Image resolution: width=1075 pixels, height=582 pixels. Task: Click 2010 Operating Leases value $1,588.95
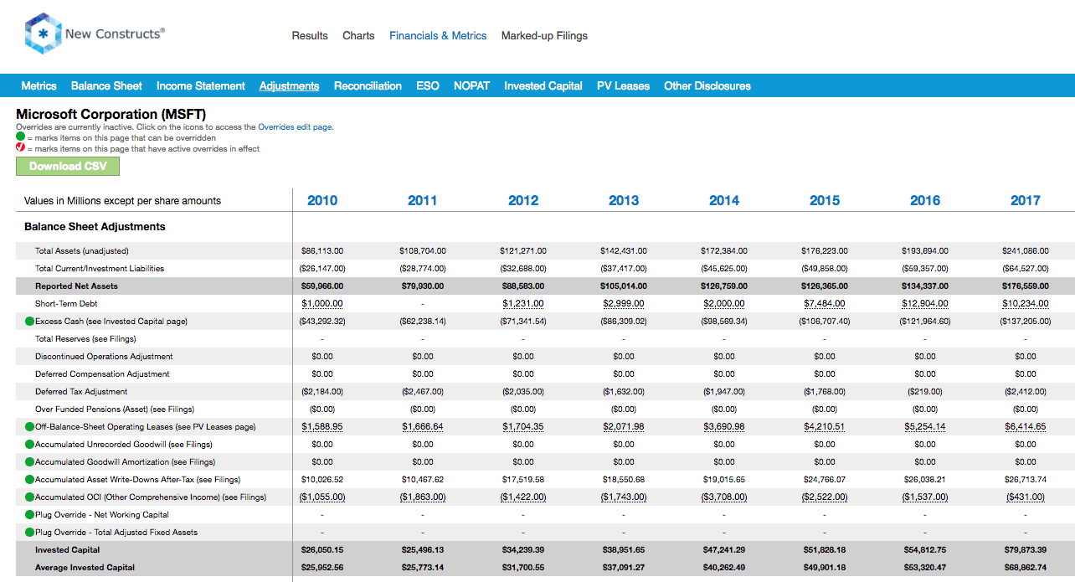[x=322, y=426]
